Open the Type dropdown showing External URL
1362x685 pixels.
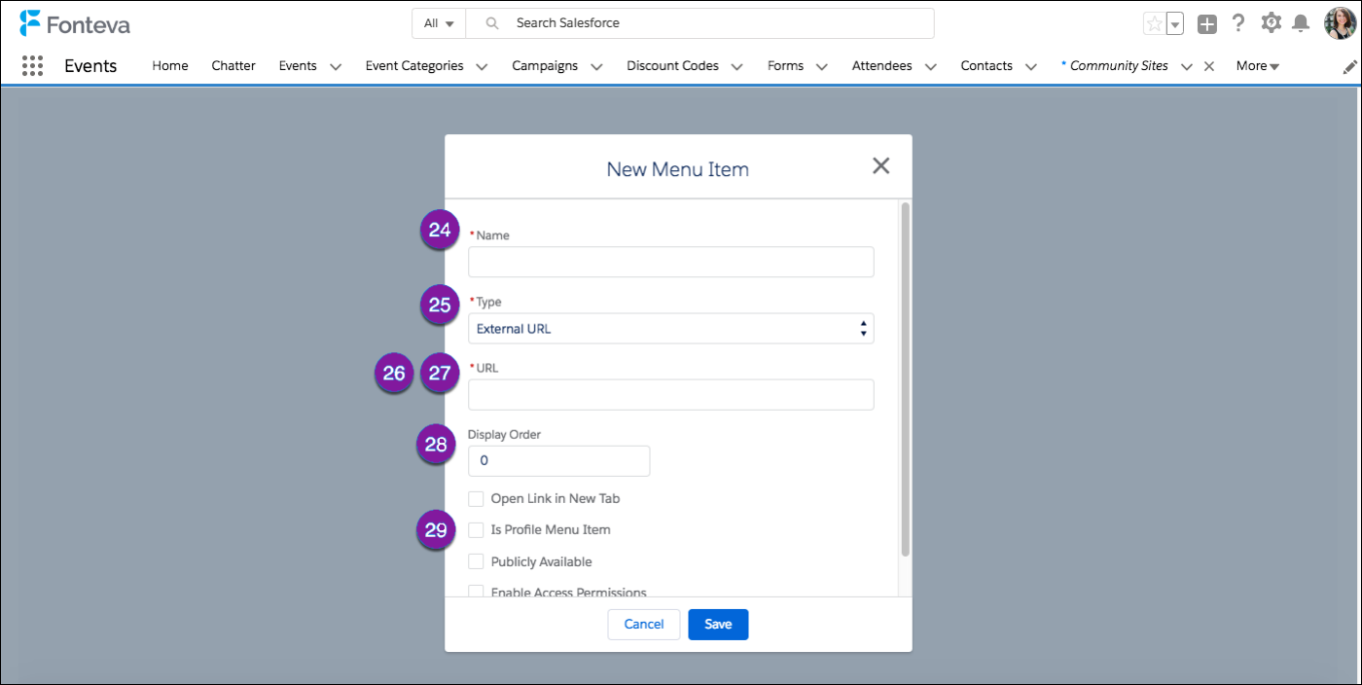[x=670, y=328]
